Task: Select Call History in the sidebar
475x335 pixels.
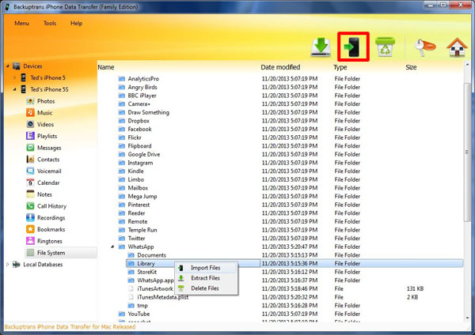Action: [x=51, y=206]
